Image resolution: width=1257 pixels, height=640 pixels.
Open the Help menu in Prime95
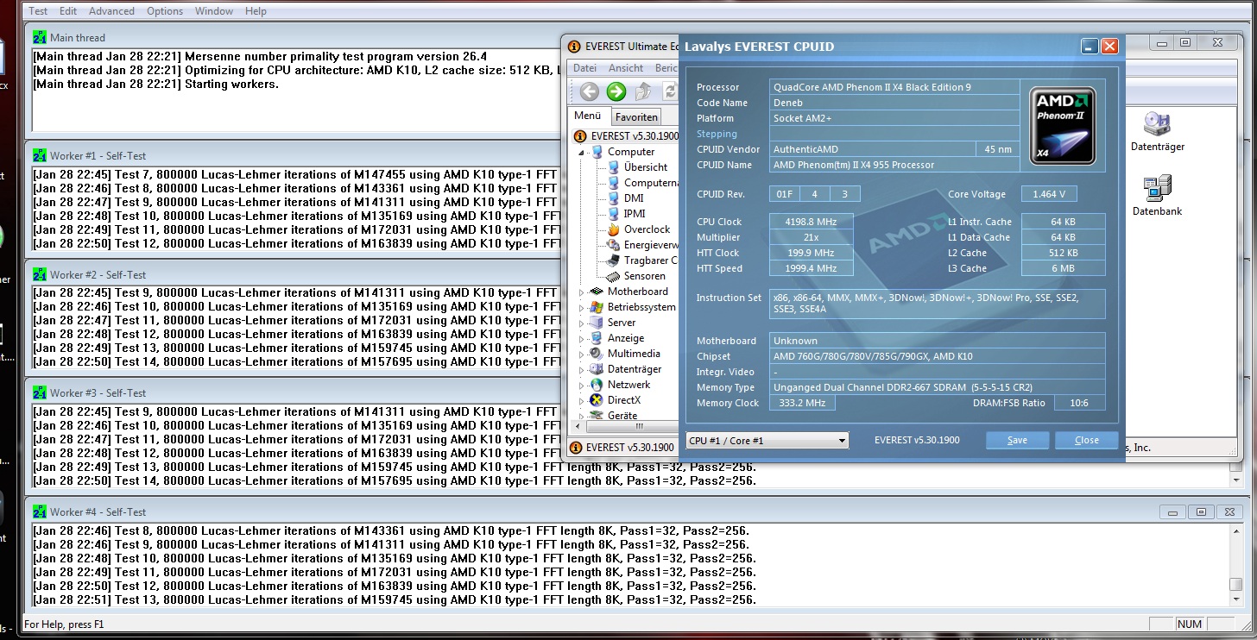(x=256, y=11)
